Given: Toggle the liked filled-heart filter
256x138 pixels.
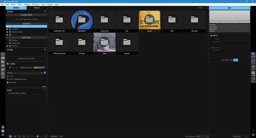Looking at the screenshot, I should pyautogui.click(x=10, y=68).
